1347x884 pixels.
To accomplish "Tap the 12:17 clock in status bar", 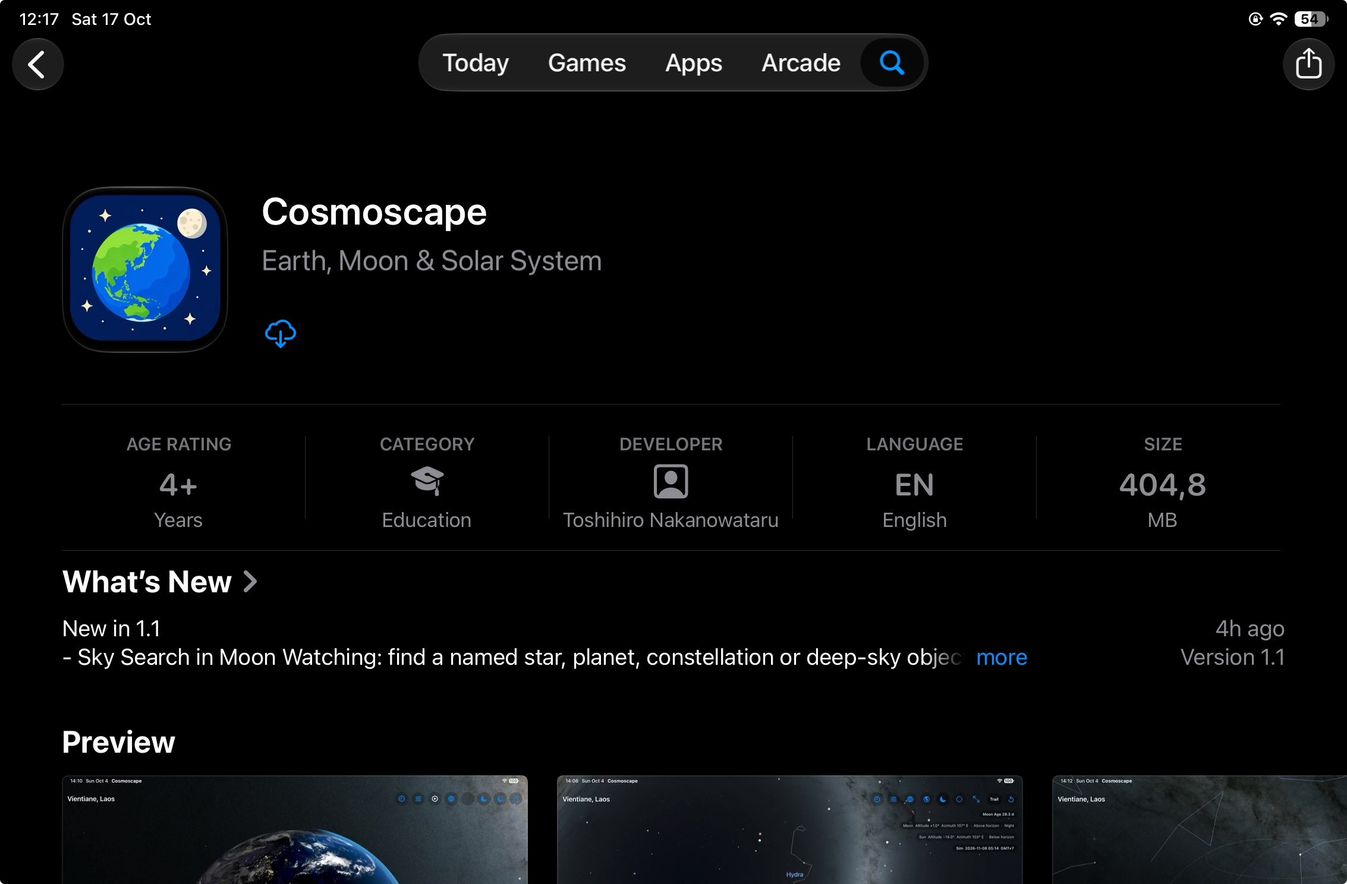I will [x=39, y=19].
